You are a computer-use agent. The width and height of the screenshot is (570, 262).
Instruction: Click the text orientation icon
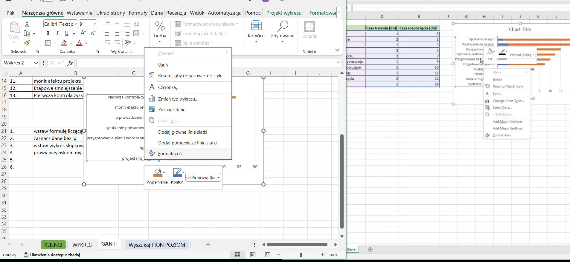[128, 43]
